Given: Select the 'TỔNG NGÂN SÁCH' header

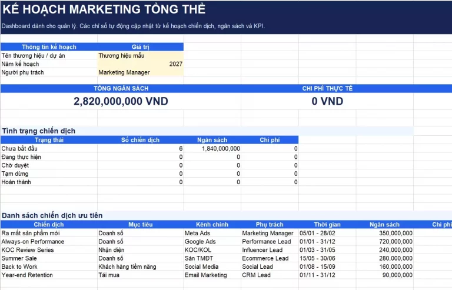Looking at the screenshot, I should [x=121, y=88].
